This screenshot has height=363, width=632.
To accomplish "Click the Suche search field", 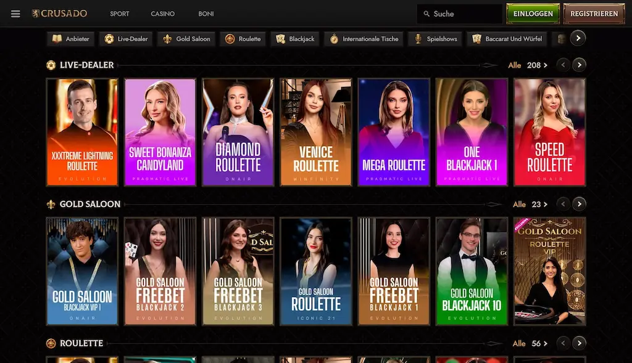I will pos(459,14).
